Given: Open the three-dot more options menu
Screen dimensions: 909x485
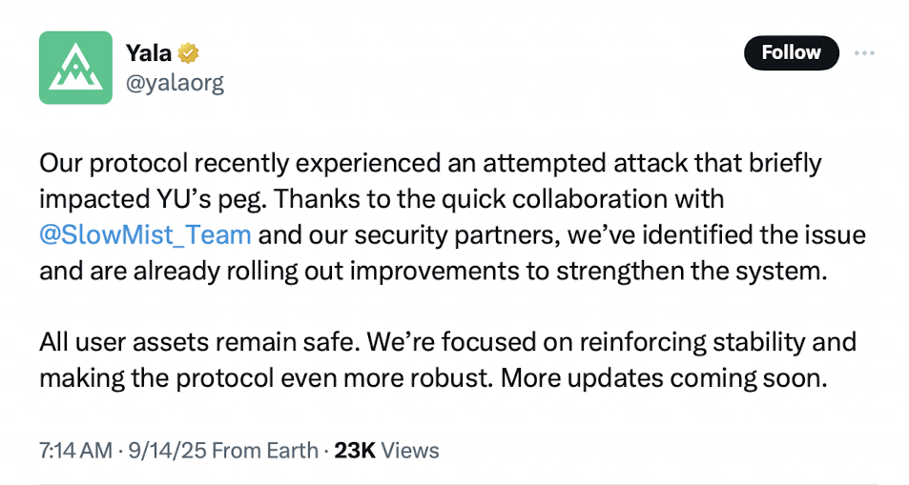Looking at the screenshot, I should point(864,52).
